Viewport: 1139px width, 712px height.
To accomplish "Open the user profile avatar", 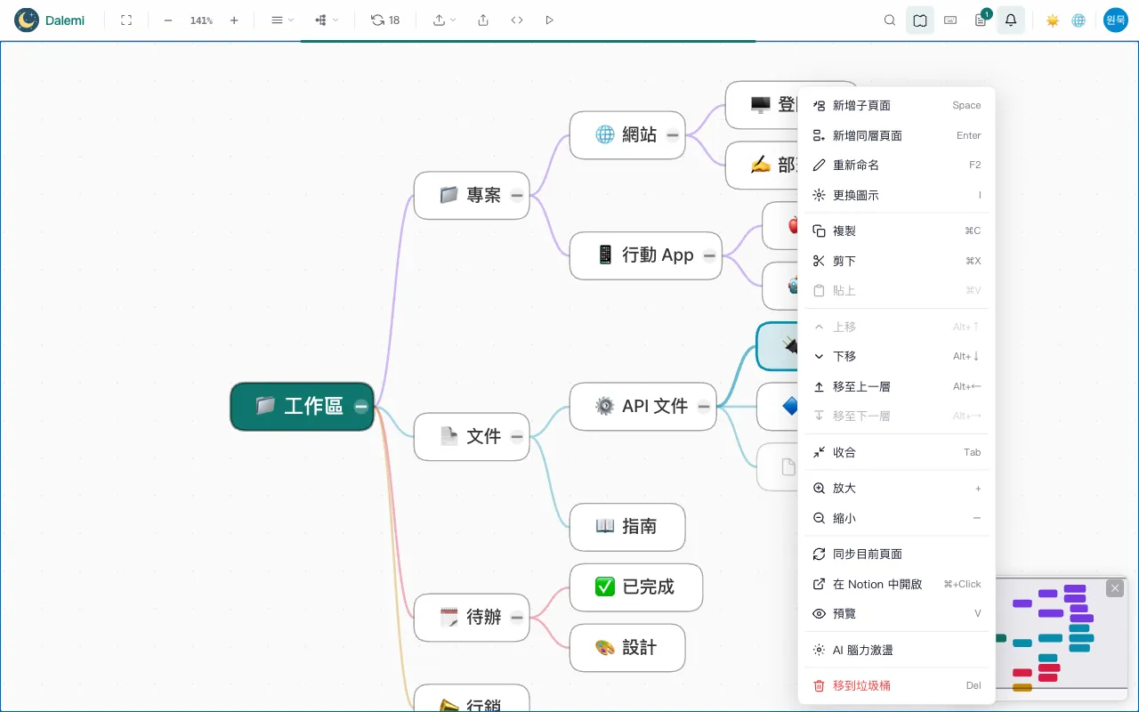I will (x=1116, y=20).
